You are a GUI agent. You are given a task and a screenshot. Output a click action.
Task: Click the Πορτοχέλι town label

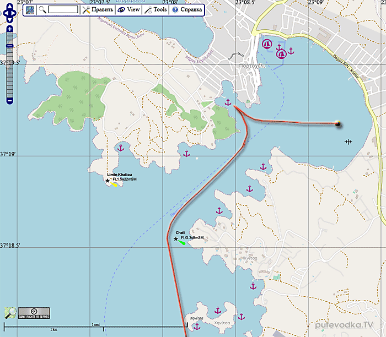(252, 66)
